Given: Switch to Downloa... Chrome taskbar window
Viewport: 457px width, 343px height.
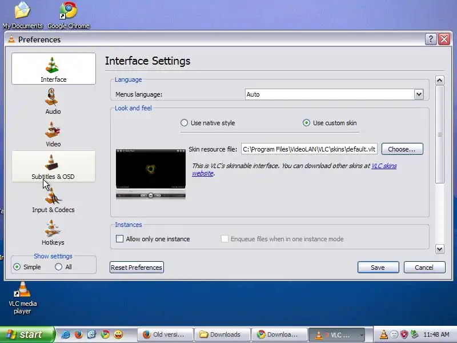Looking at the screenshot, I should point(280,334).
